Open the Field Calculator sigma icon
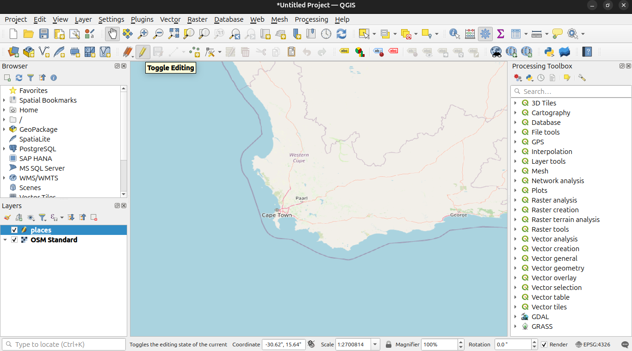Screen dimensions: 632x351 500,34
